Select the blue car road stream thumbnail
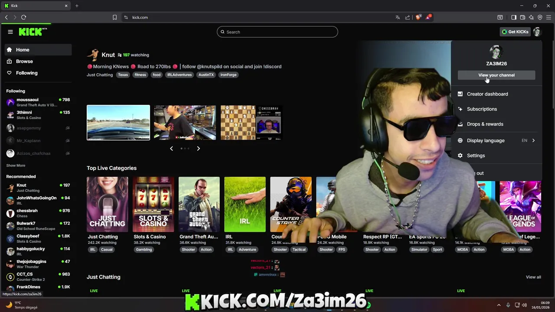 coord(118,123)
